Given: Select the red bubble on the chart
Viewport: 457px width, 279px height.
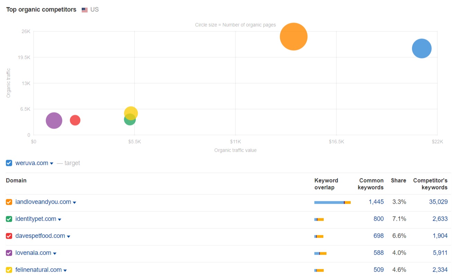Looking at the screenshot, I should (75, 120).
